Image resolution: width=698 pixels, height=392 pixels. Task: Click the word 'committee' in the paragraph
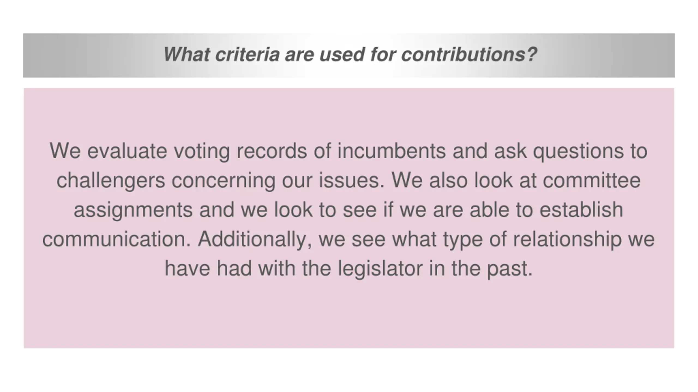click(591, 180)
